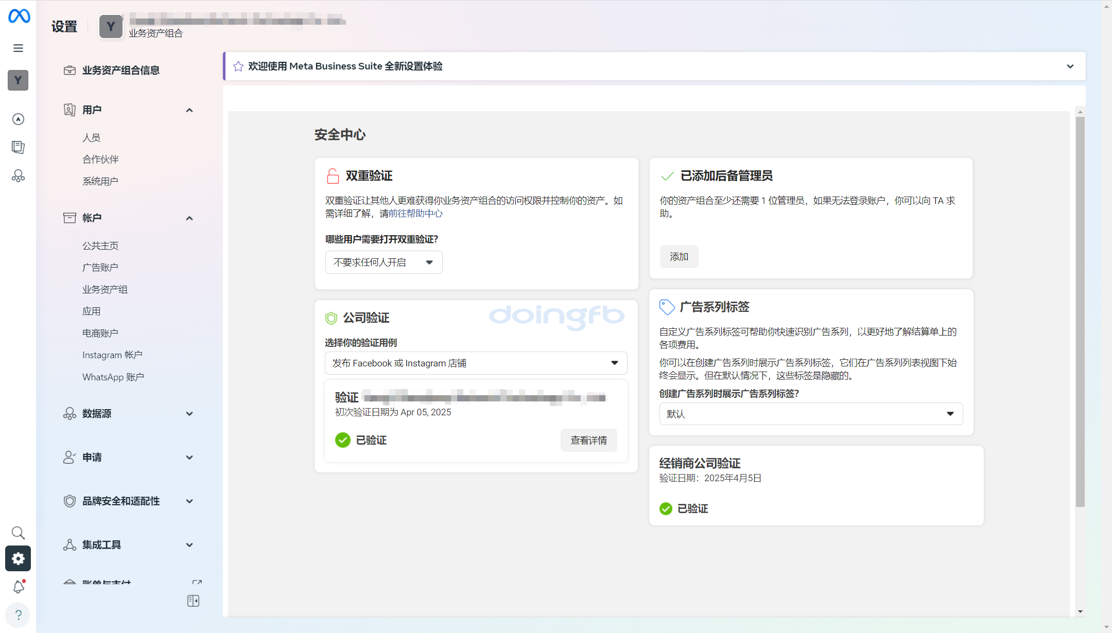Viewport: 1112px width, 633px height.
Task: Click the red unlocked padlock icon beside 双重验证
Action: coord(333,176)
